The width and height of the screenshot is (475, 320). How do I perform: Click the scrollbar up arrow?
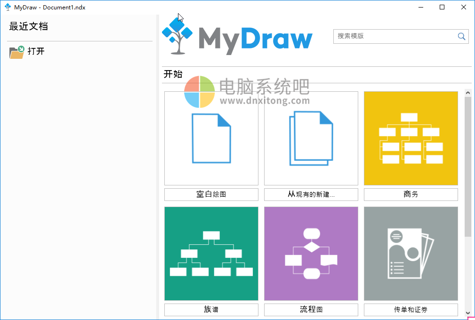pyautogui.click(x=468, y=93)
